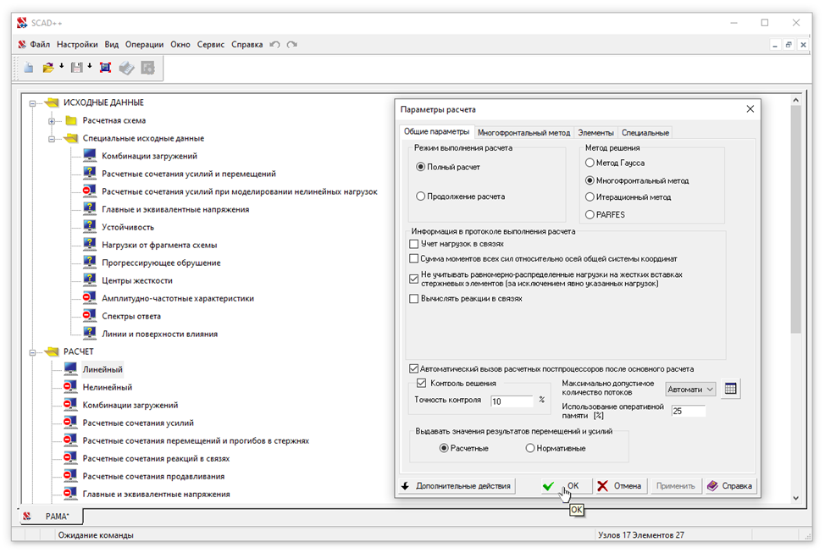Open the Операции menu
The height and width of the screenshot is (553, 825).
click(144, 45)
